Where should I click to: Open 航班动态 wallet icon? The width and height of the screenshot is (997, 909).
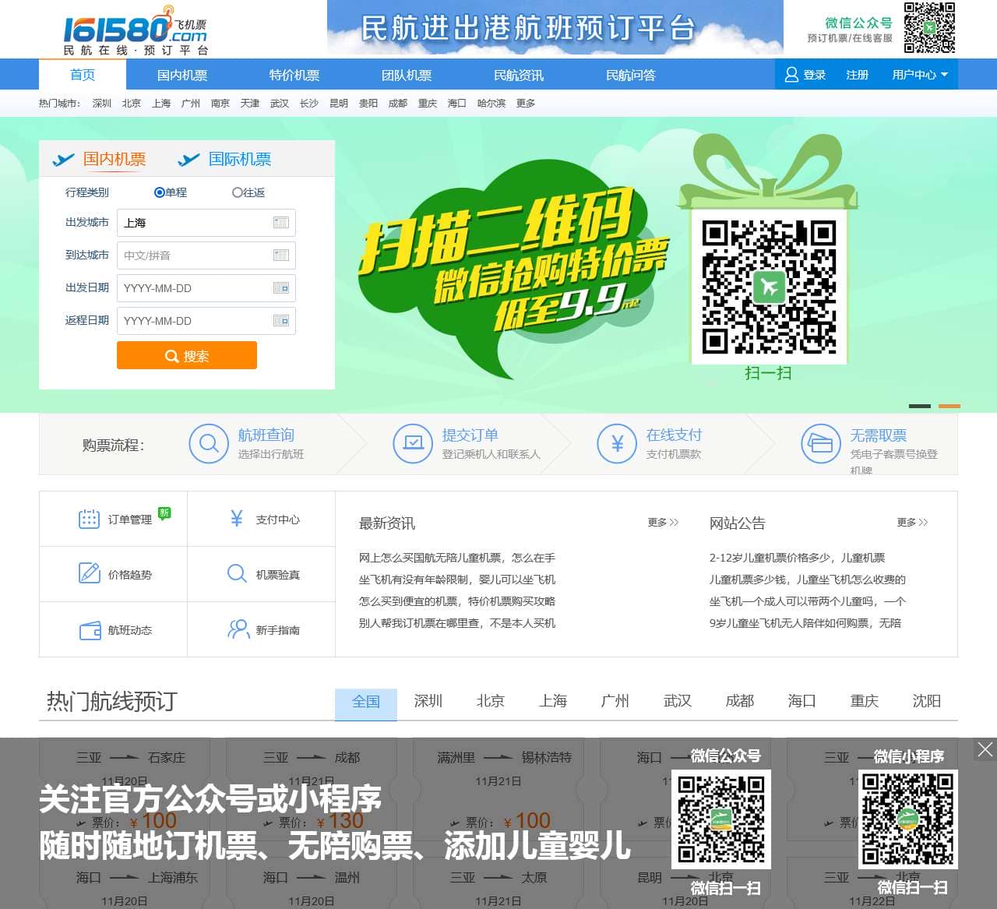click(90, 630)
